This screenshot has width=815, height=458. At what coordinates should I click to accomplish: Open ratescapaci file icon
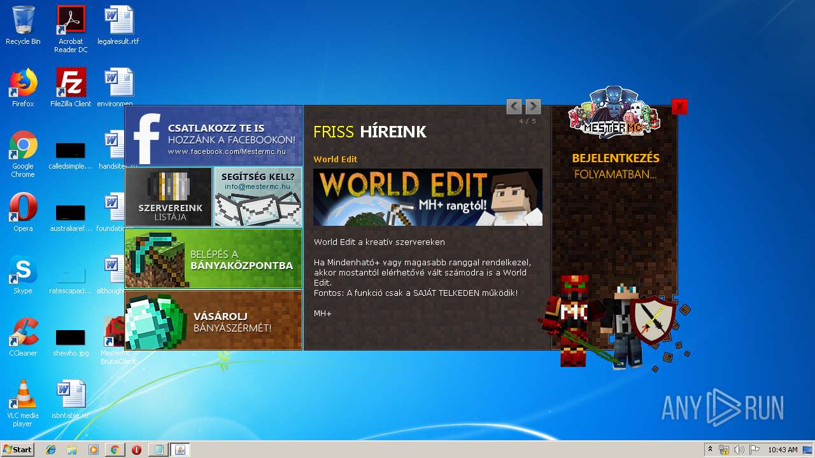click(71, 279)
